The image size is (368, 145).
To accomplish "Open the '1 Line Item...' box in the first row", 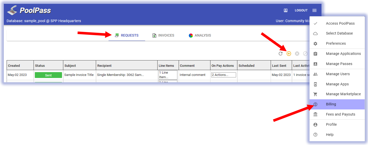I will tap(168, 75).
